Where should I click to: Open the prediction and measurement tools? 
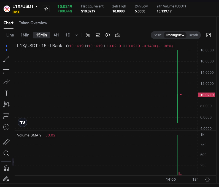[6, 116]
